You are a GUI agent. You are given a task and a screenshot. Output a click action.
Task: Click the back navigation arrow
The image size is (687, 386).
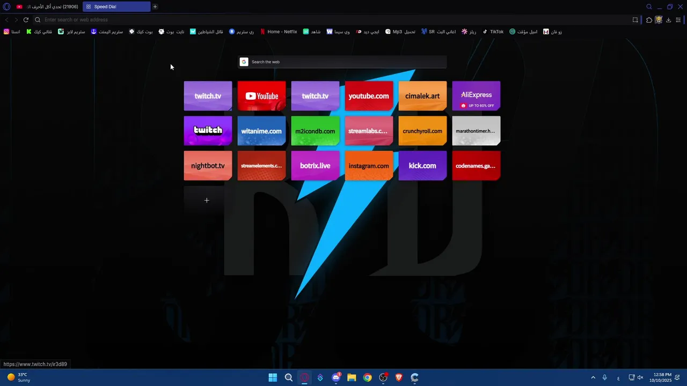click(x=7, y=20)
